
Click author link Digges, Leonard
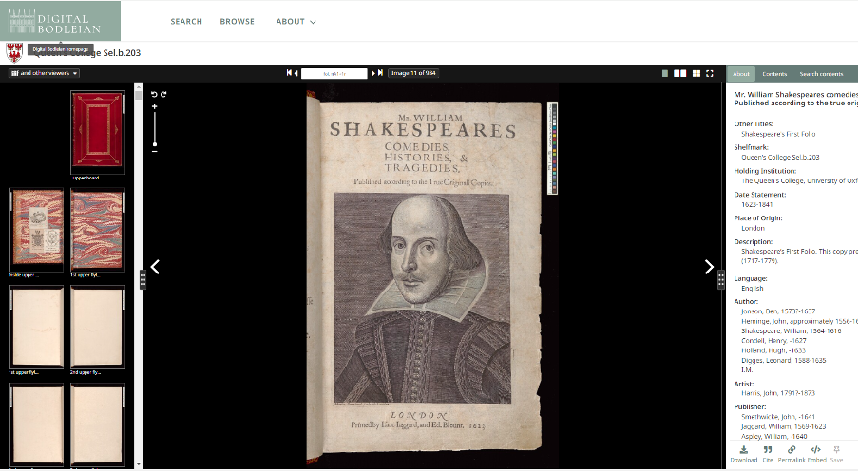pyautogui.click(x=783, y=360)
